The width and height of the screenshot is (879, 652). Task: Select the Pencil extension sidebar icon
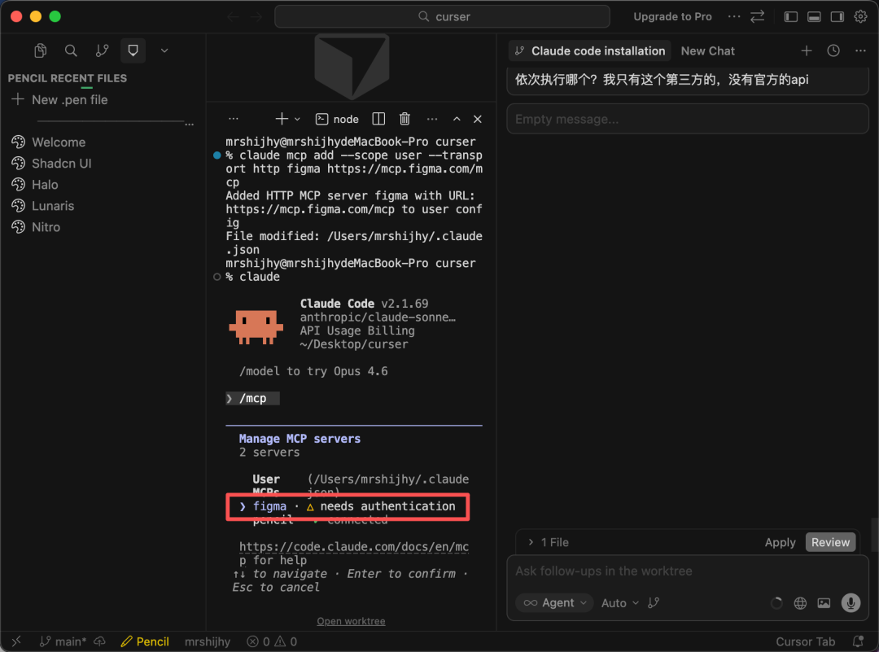(133, 50)
